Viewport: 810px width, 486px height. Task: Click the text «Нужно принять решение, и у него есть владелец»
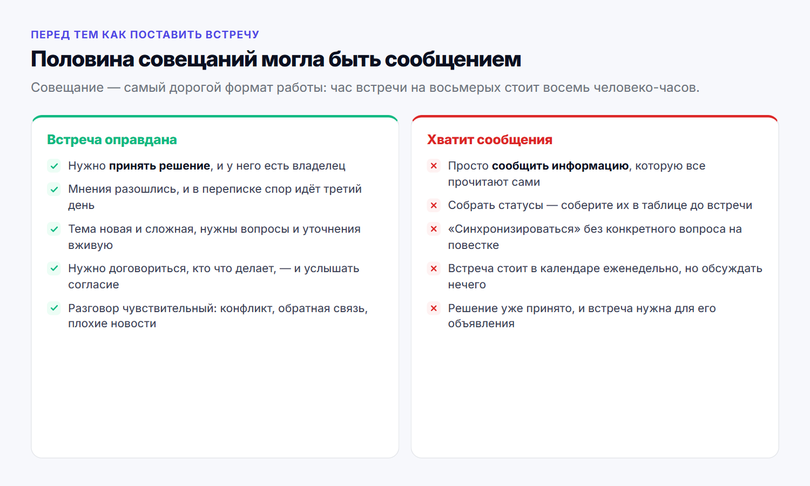(207, 166)
